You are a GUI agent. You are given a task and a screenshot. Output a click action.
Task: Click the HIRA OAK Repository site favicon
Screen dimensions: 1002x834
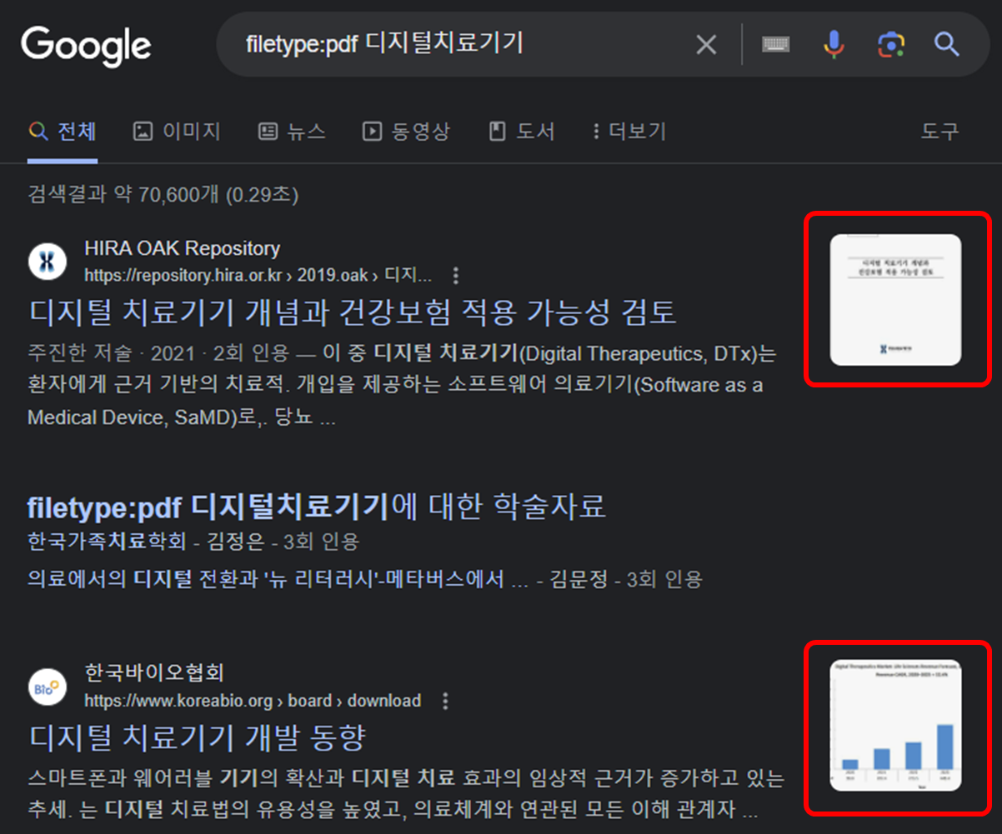(48, 262)
